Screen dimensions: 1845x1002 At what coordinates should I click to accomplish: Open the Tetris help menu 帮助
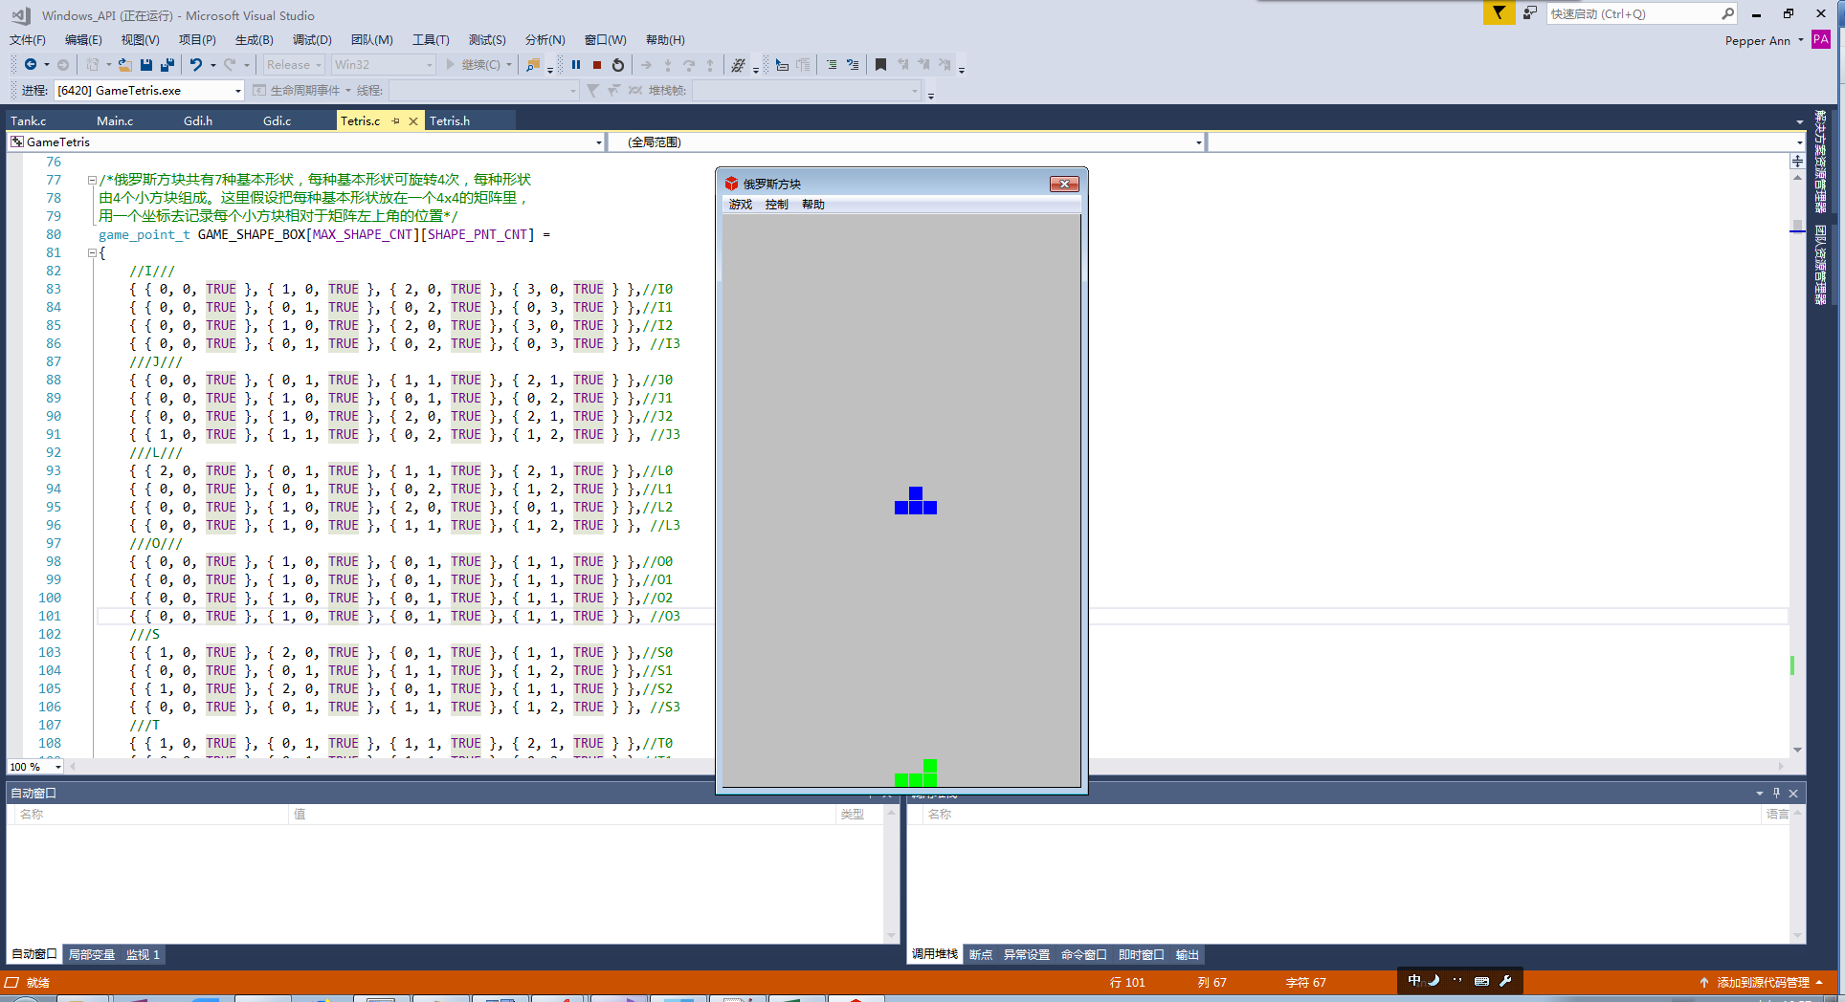tap(813, 205)
